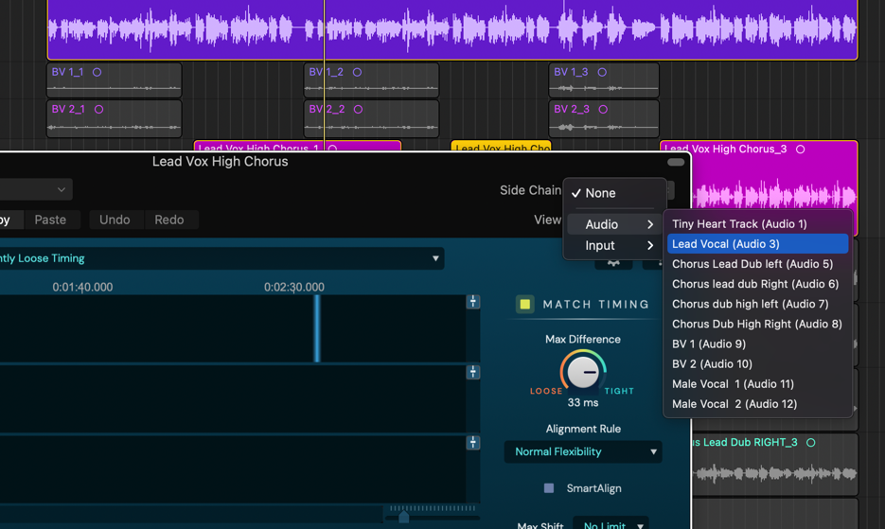The height and width of the screenshot is (529, 885).
Task: Enable the SmartAlign checkbox
Action: [x=549, y=488]
